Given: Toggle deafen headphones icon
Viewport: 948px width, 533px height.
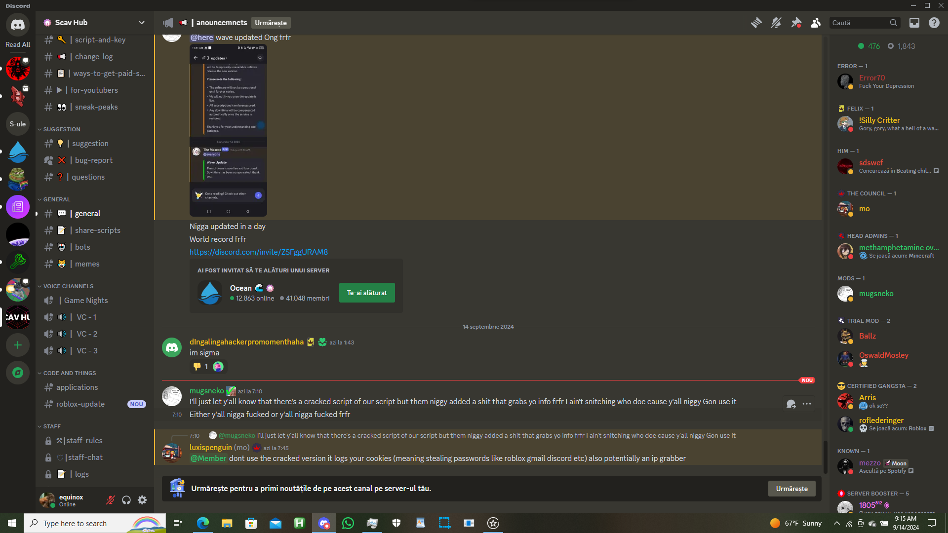Looking at the screenshot, I should point(126,500).
